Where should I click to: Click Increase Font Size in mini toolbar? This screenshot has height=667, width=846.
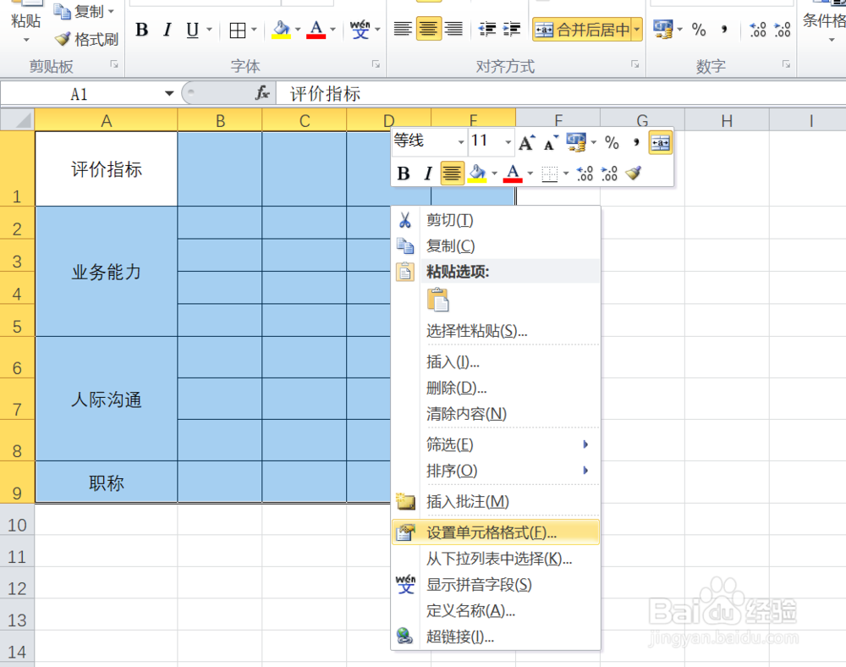tap(526, 142)
